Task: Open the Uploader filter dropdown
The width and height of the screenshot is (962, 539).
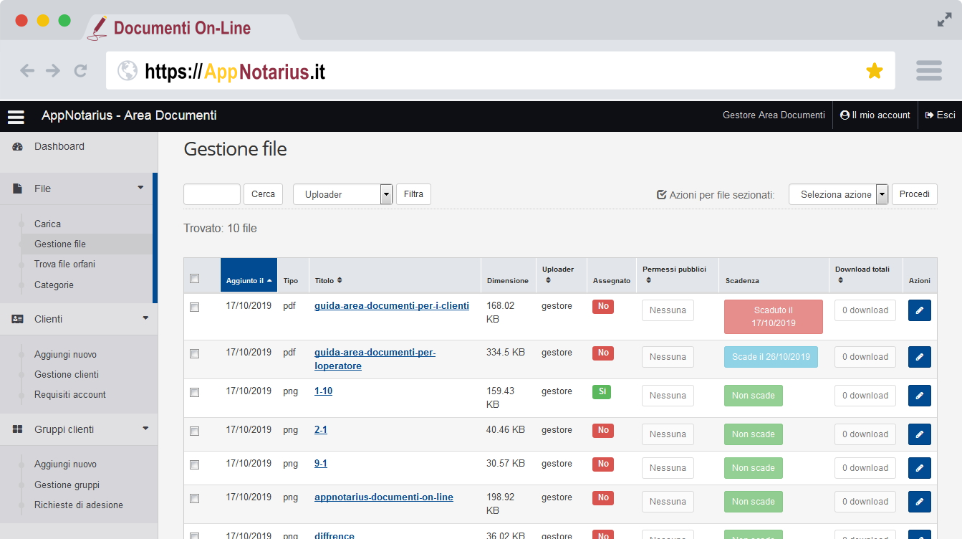Action: point(342,194)
